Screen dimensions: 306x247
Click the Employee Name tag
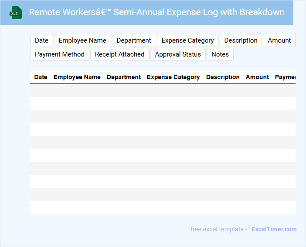coord(82,40)
